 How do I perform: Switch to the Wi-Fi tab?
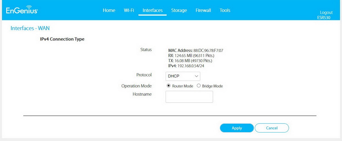pyautogui.click(x=129, y=10)
